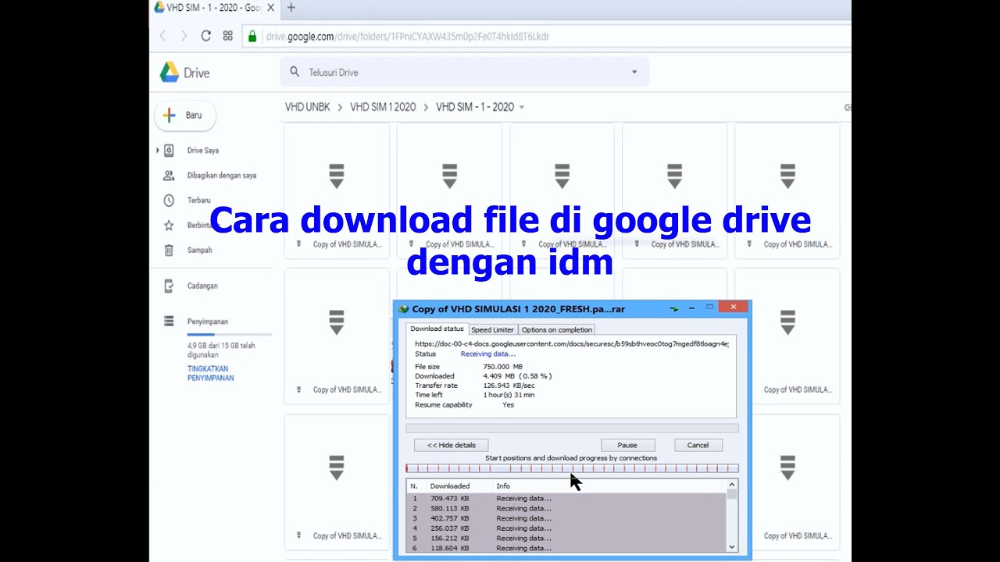Screen dimensions: 1000x562
Task: Open Drive Saya in the sidebar
Action: coord(203,150)
